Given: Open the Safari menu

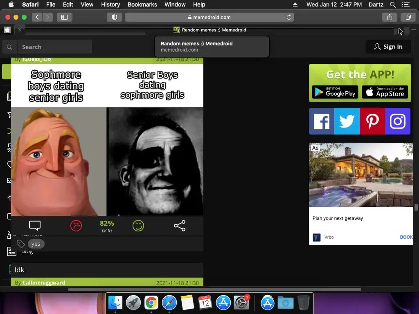Looking at the screenshot, I should click(30, 4).
